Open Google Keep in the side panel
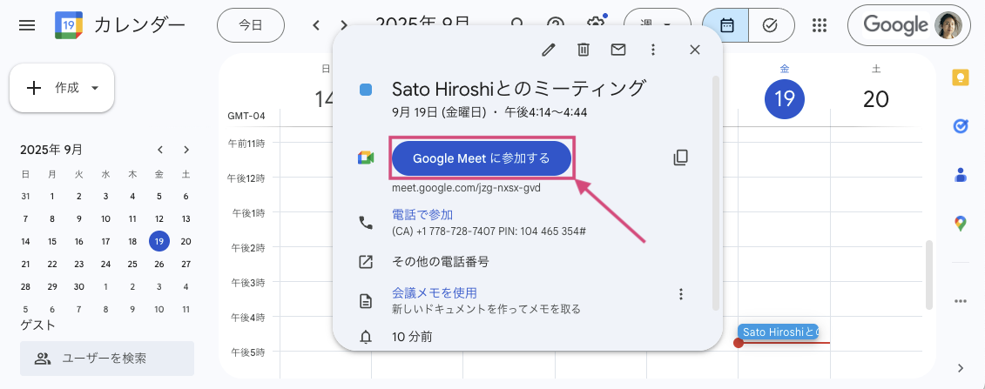This screenshot has height=389, width=985. tap(960, 77)
